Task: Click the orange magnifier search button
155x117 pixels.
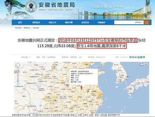Action: (x=146, y=23)
